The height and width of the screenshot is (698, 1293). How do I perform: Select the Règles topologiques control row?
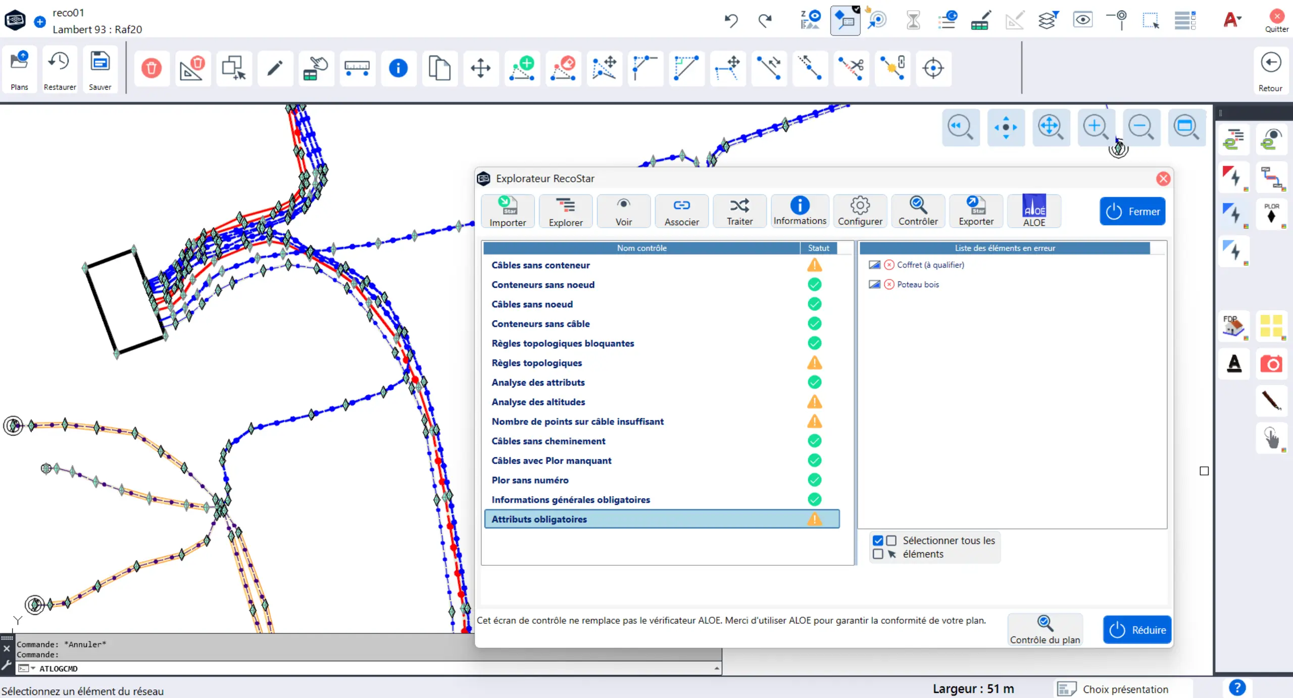coord(536,363)
